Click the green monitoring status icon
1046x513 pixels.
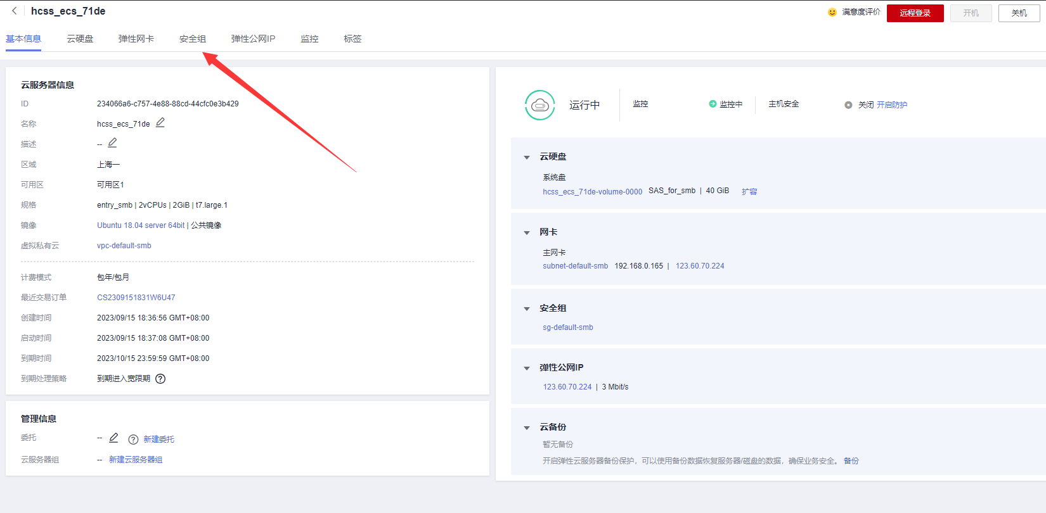pyautogui.click(x=713, y=104)
